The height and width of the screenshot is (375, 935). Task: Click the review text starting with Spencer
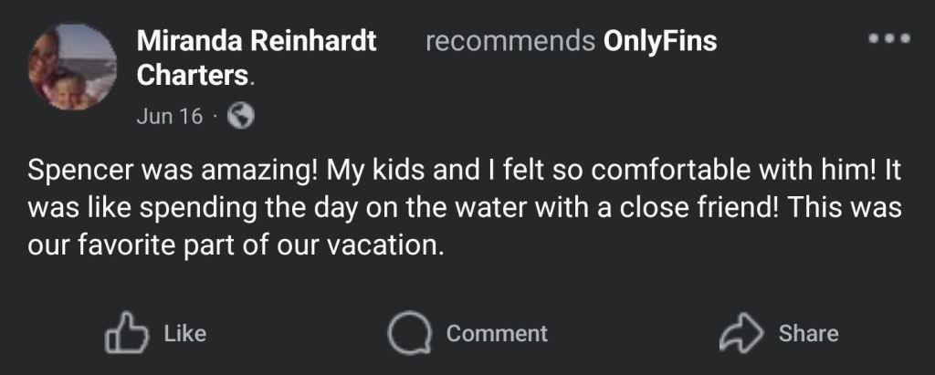[464, 171]
